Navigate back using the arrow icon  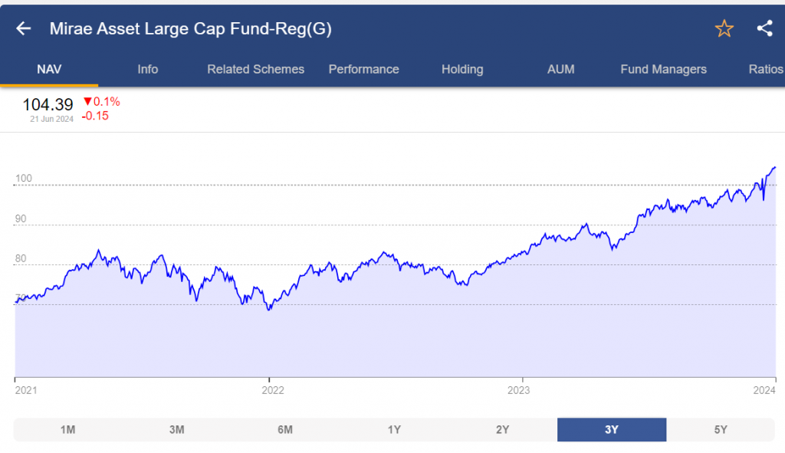coord(23,28)
